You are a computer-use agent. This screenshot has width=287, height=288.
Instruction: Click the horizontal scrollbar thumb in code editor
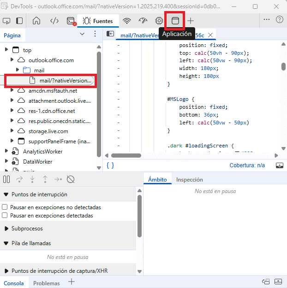[x=126, y=155]
